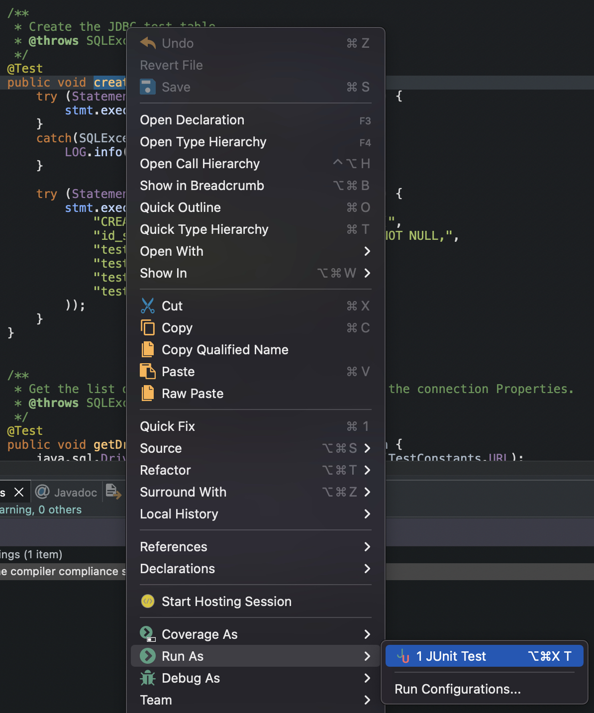Click 'catch(SQLExce' line in editor
Screen dimensions: 594x713
click(81, 138)
